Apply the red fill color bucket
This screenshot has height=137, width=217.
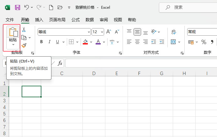(85, 42)
